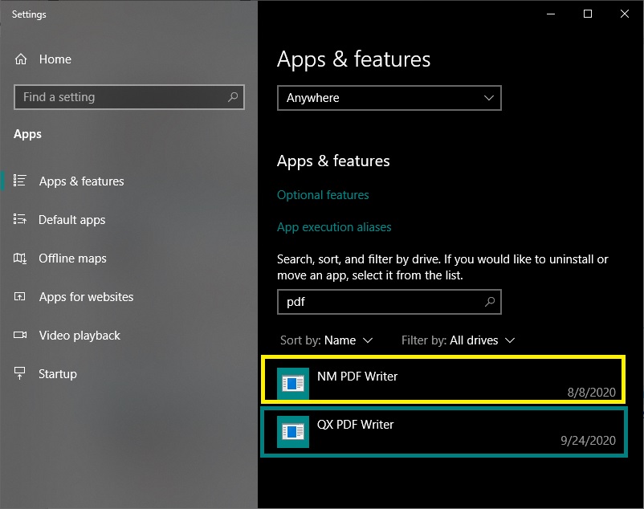
Task: Open Offline maps section
Action: (x=72, y=259)
